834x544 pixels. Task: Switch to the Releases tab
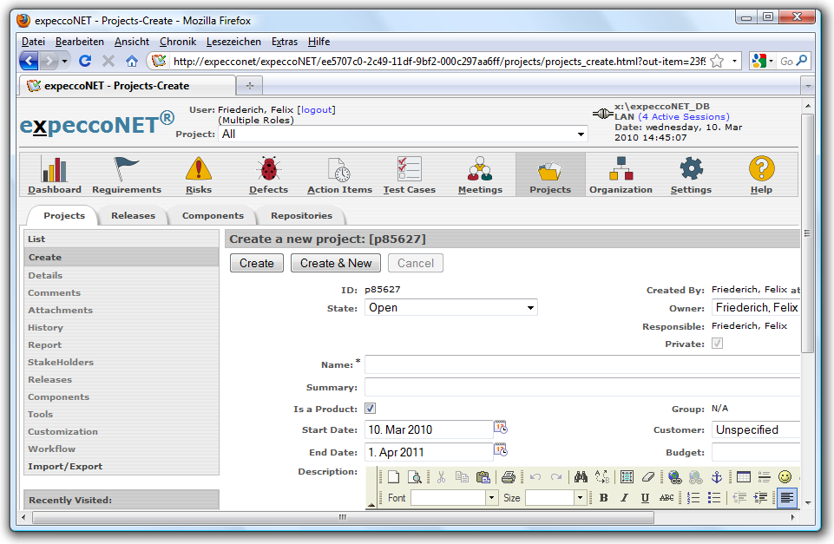coord(133,216)
